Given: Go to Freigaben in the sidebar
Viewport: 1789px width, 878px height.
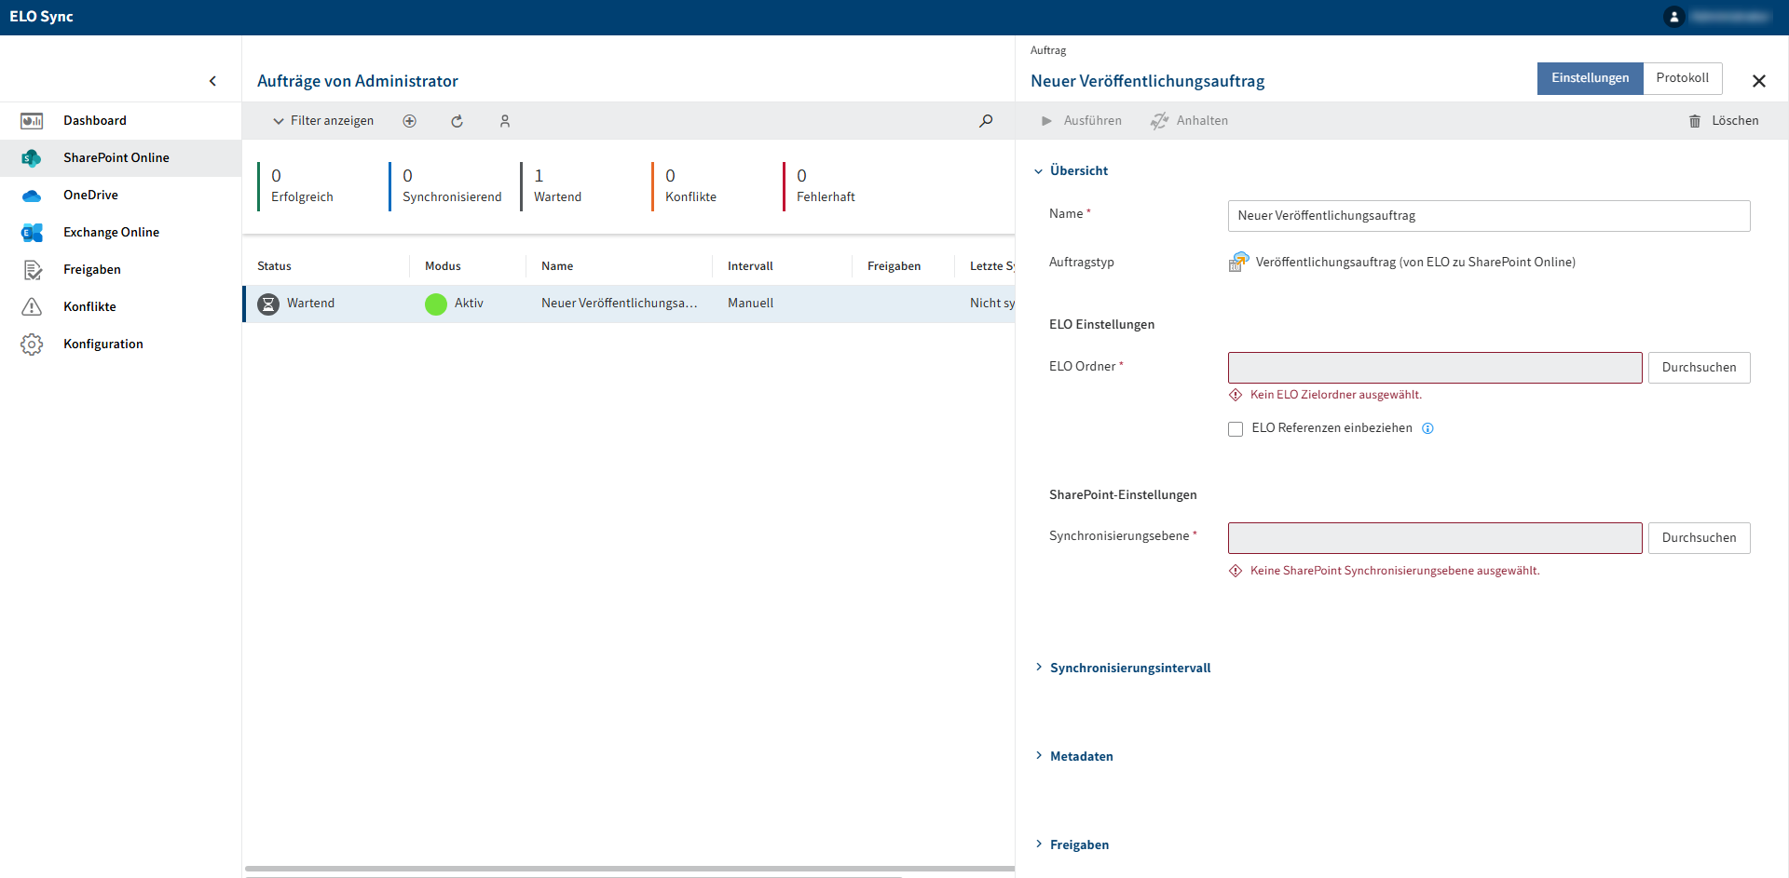Looking at the screenshot, I should point(121,270).
